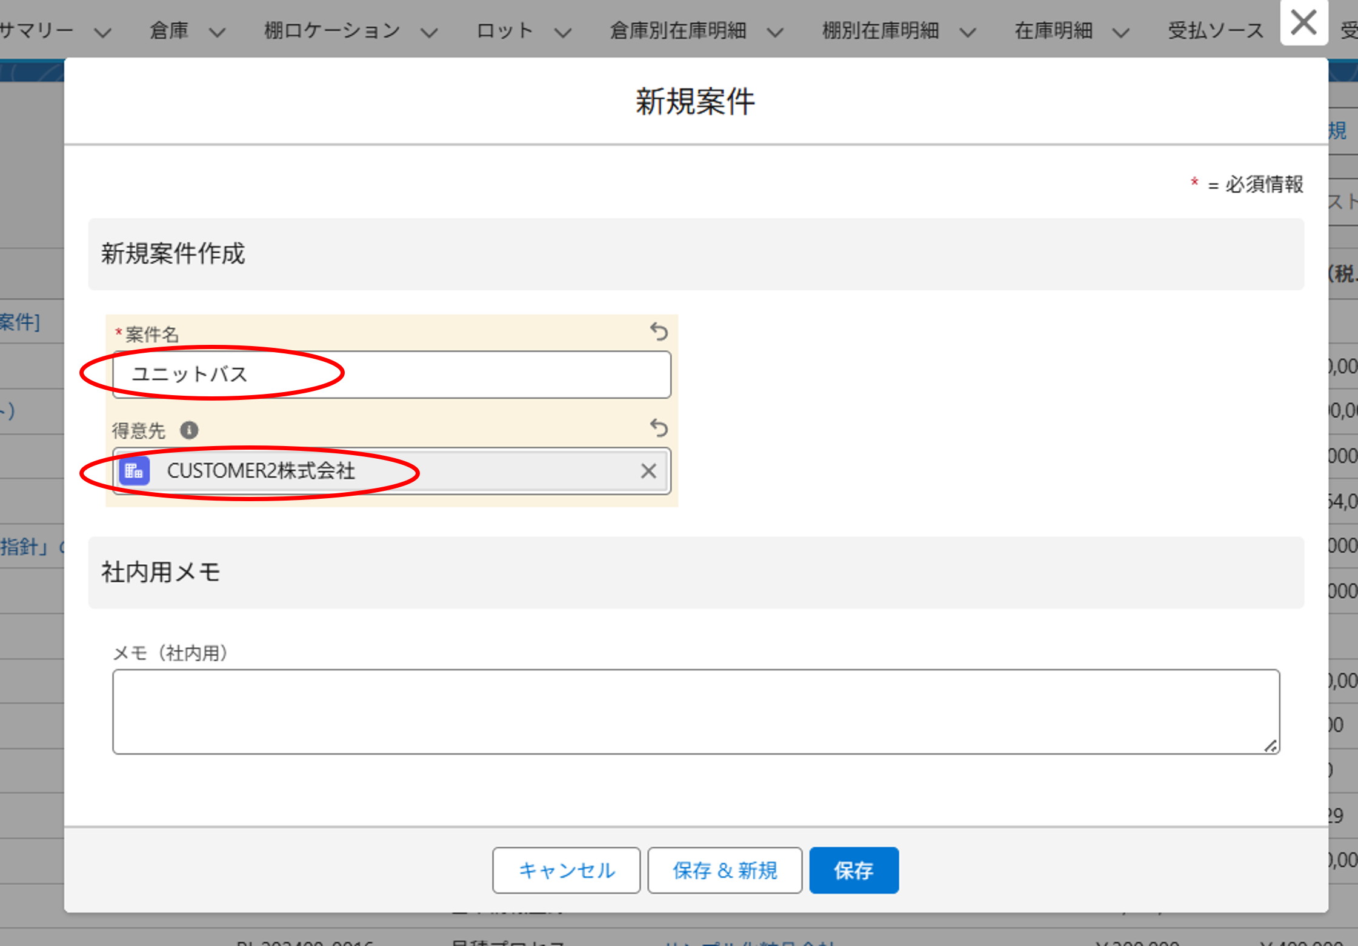Open the 倉庫 tab
This screenshot has width=1358, height=946.
169,30
